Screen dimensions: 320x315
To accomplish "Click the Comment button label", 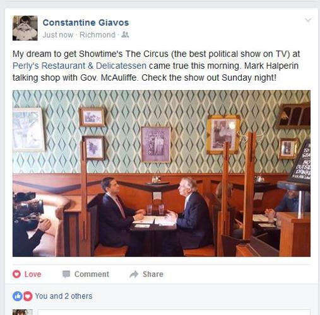I will coord(92,274).
